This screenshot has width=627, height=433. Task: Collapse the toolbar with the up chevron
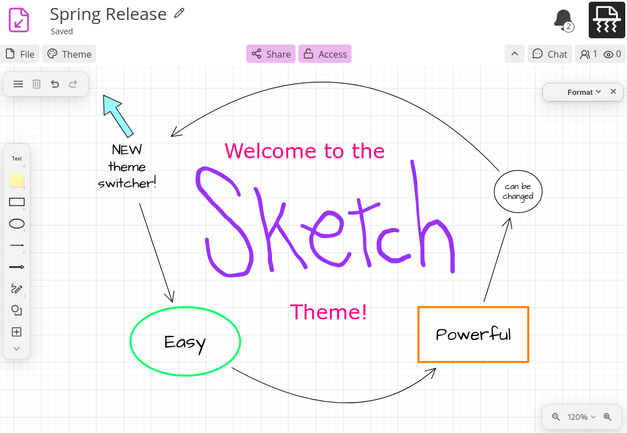coord(514,54)
